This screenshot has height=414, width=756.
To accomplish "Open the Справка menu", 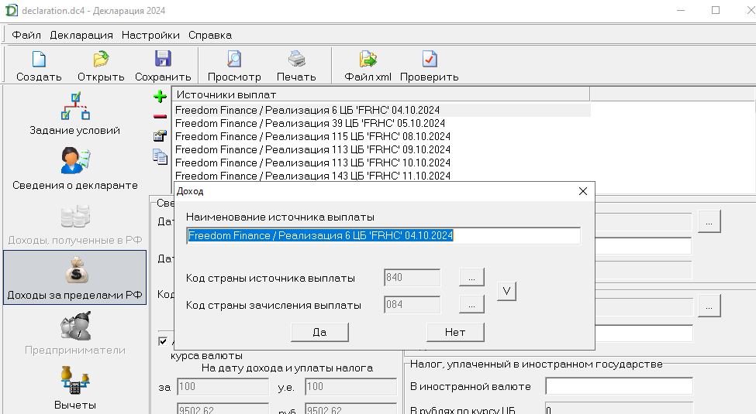I will pos(209,35).
